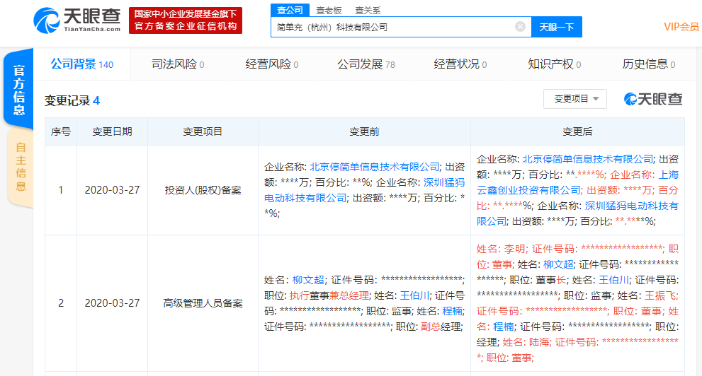Click the 2020-03-27 date in row 2
Image resolution: width=702 pixels, height=376 pixels.
coord(113,303)
